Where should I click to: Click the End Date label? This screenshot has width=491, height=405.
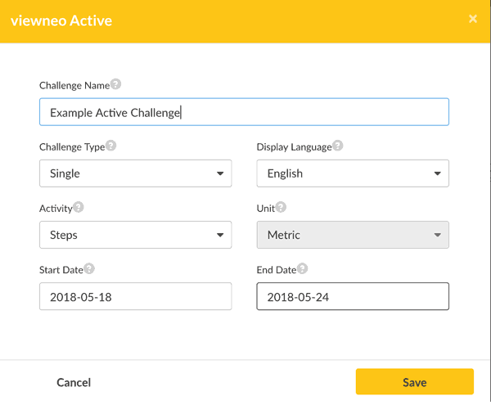[x=277, y=270]
